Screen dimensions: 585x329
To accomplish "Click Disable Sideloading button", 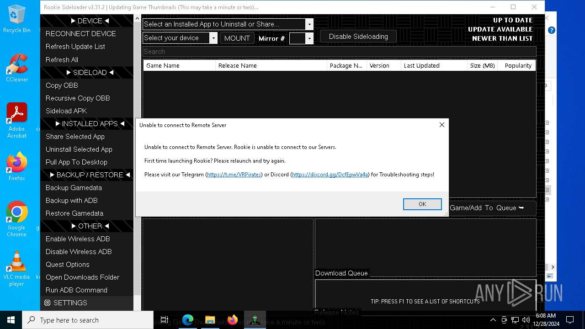I will 358,37.
